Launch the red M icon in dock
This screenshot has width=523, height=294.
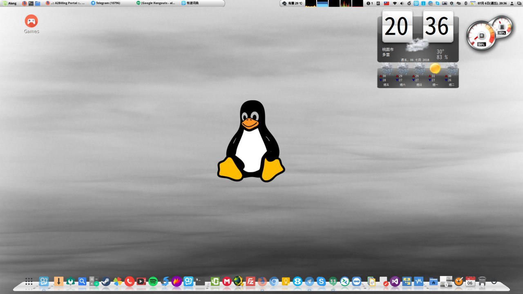(227, 281)
